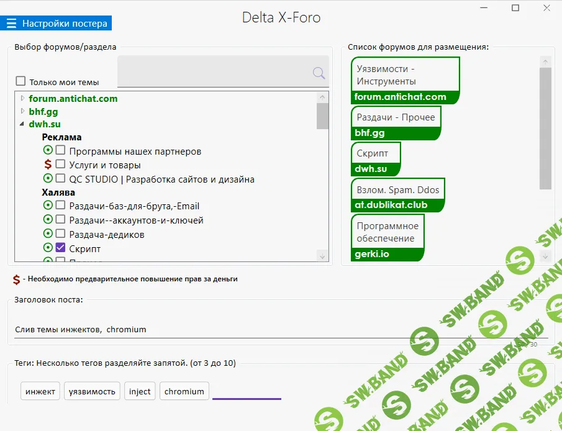562x431 pixels.
Task: Click the target icon next to Скрипт
Action: (48, 247)
